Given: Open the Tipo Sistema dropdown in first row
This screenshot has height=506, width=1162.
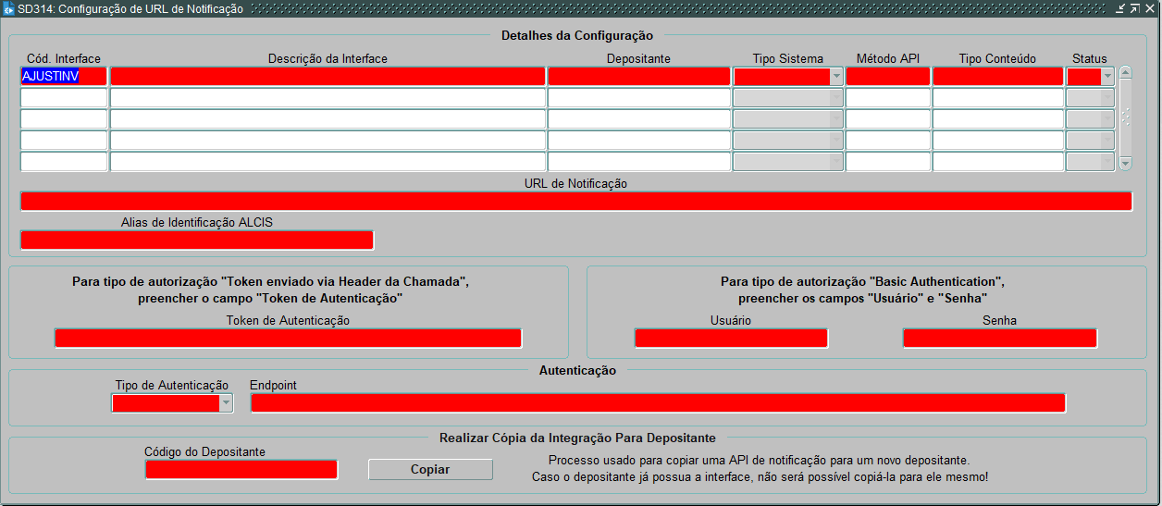Looking at the screenshot, I should 836,77.
